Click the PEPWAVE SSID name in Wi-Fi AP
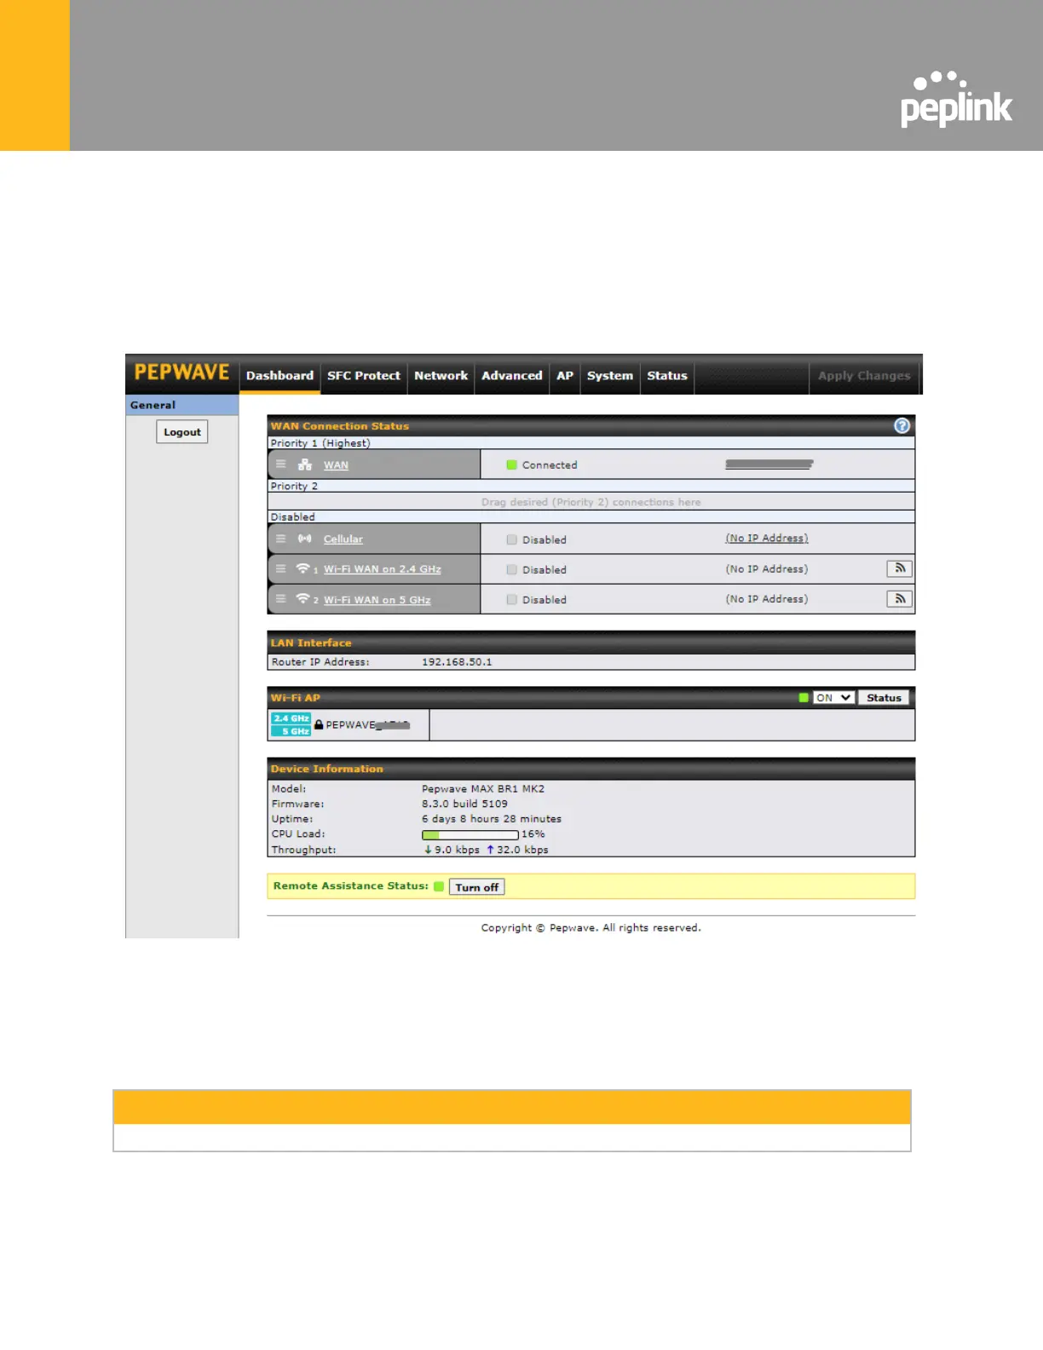 pos(367,725)
